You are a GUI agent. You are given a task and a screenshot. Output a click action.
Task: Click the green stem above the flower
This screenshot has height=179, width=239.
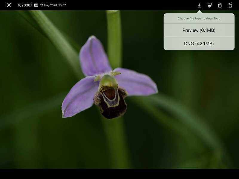[x=114, y=36]
